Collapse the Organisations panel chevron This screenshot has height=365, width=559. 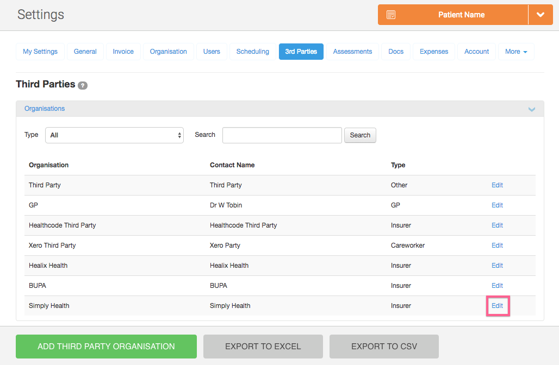click(x=531, y=109)
